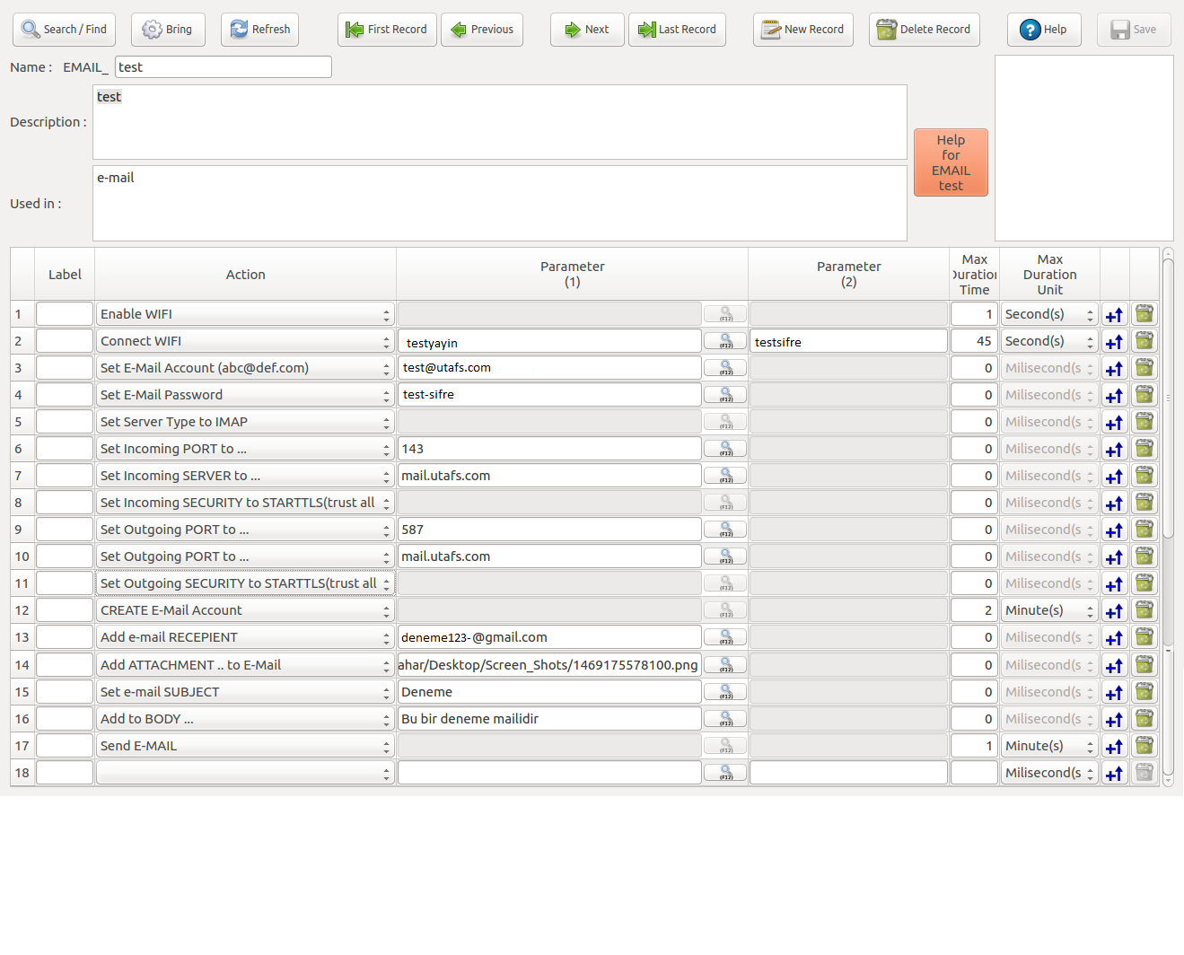Open parameter lookup for testyayin row
The height and width of the screenshot is (955, 1184).
[x=725, y=341]
